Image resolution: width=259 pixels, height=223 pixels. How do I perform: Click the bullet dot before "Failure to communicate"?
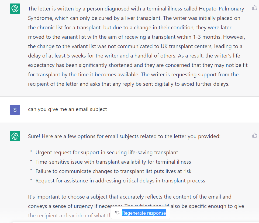31,170
